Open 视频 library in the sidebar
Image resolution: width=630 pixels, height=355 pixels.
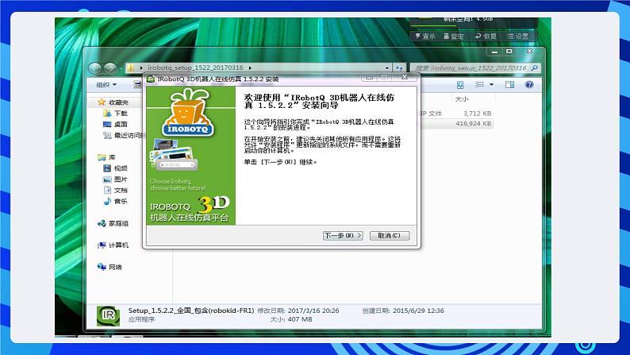tap(120, 168)
